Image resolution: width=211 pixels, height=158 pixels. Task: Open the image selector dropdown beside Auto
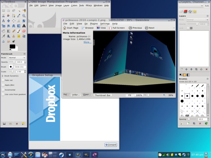(x=191, y=6)
